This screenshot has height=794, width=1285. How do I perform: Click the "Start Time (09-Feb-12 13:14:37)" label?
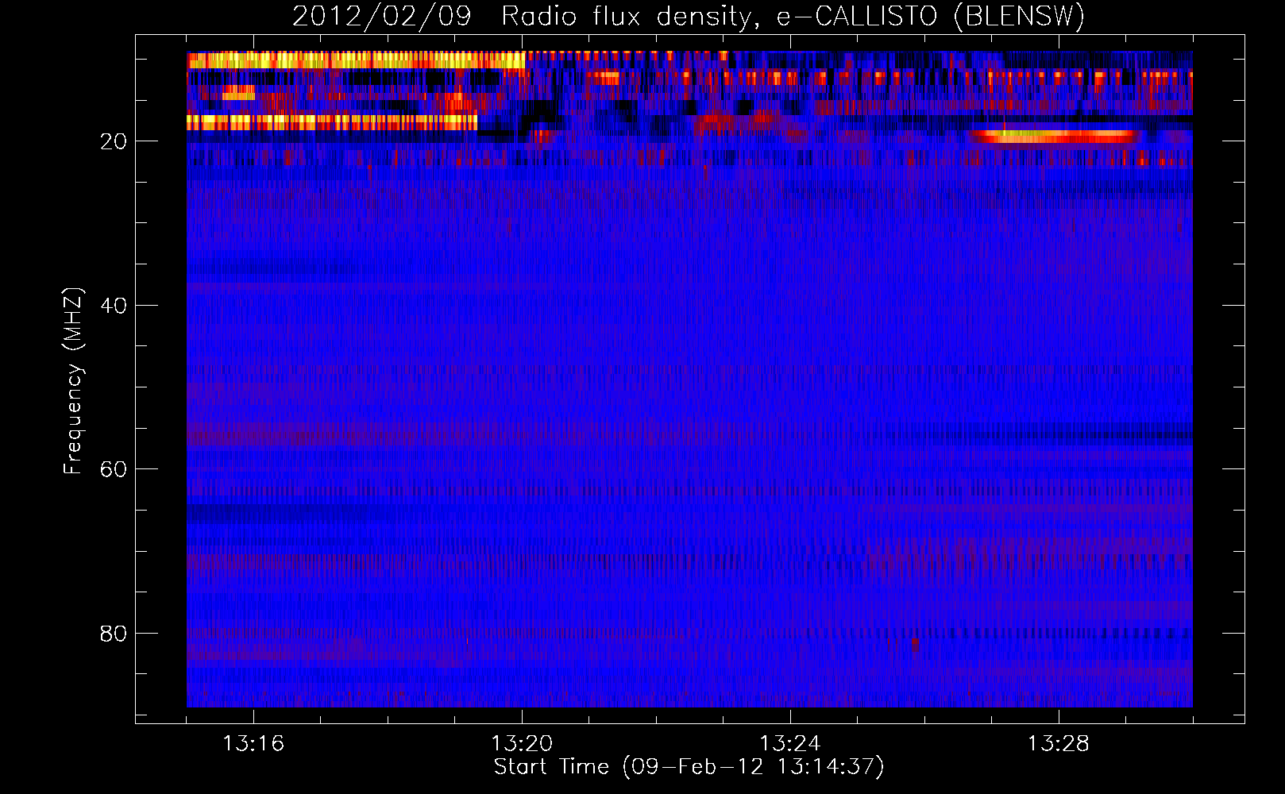coord(689,766)
